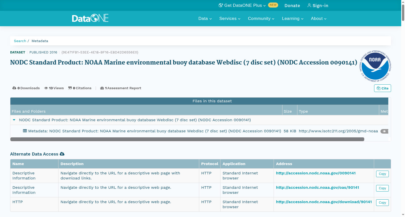Click the Downloads cloud icon metric
Image resolution: width=405 pixels, height=217 pixels.
click(14, 88)
